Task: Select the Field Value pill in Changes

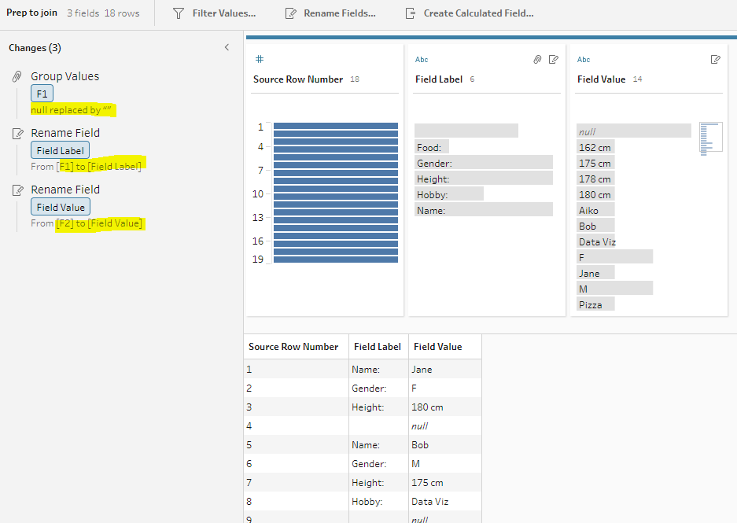Action: (x=61, y=207)
